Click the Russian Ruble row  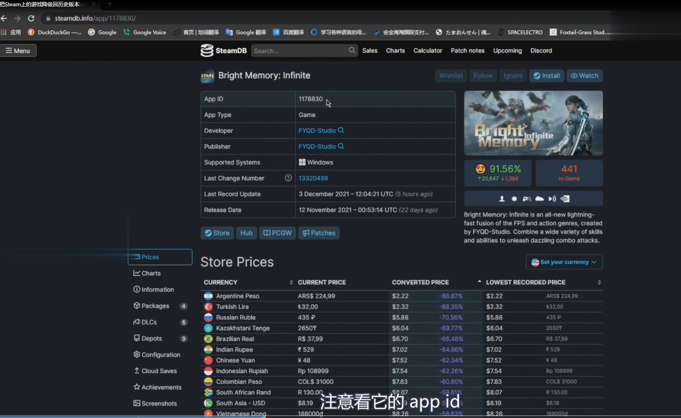401,317
